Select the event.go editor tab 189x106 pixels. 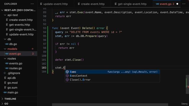167,4
